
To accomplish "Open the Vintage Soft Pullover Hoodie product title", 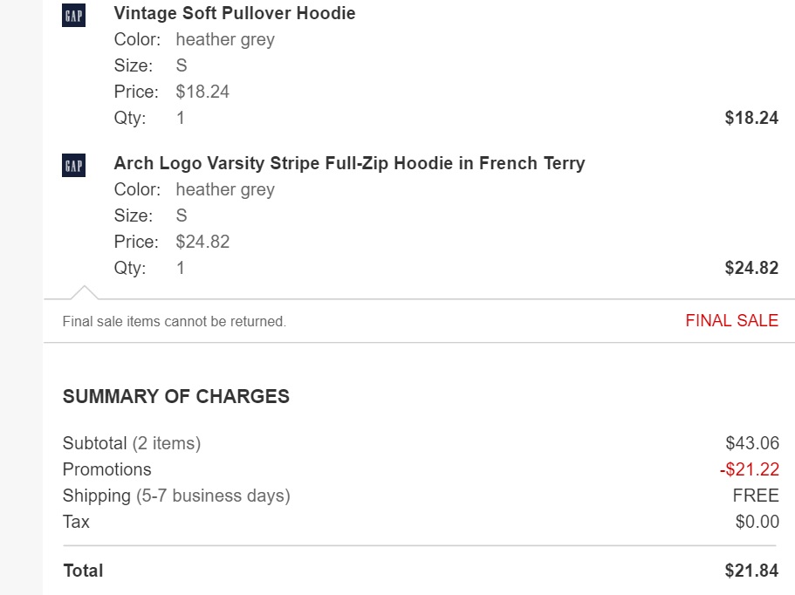I will tap(235, 14).
